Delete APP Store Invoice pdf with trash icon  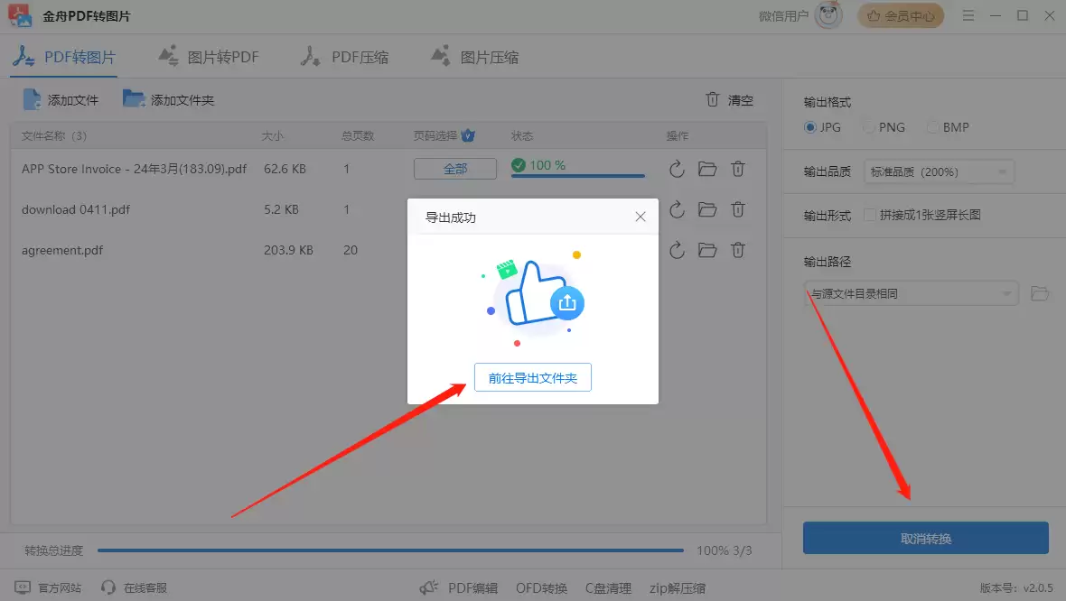point(738,169)
